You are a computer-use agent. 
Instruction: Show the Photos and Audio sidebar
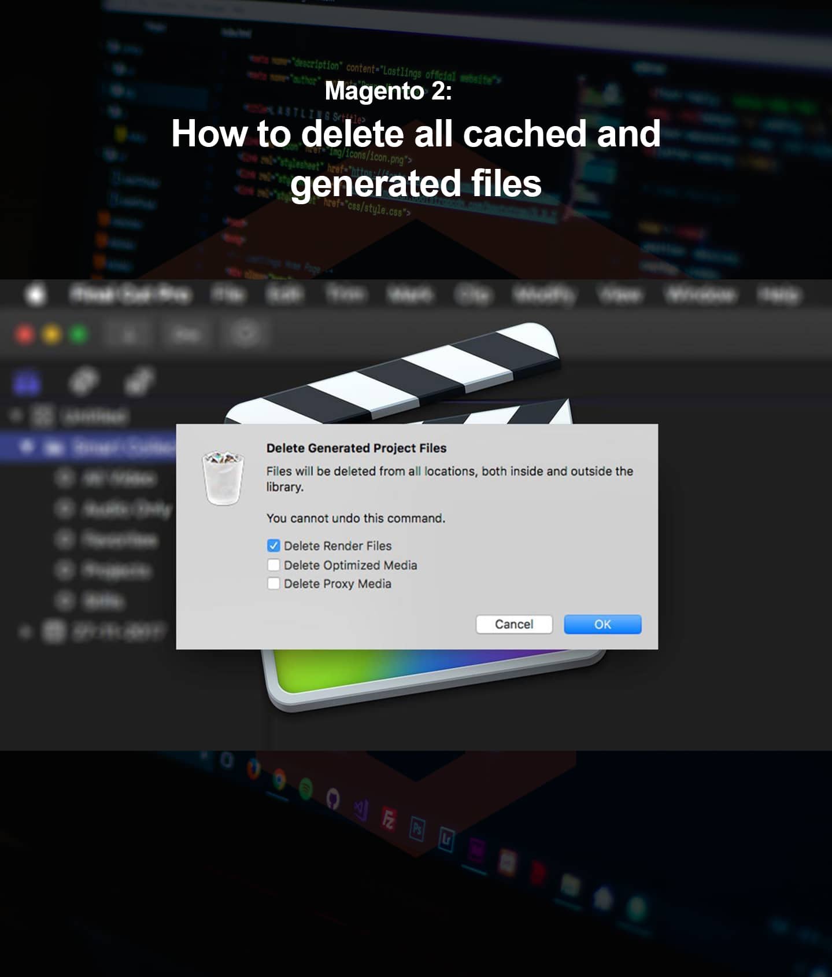point(83,381)
